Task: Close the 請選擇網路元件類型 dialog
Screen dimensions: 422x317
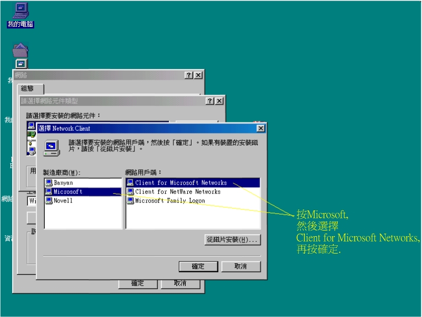Action: (219, 101)
